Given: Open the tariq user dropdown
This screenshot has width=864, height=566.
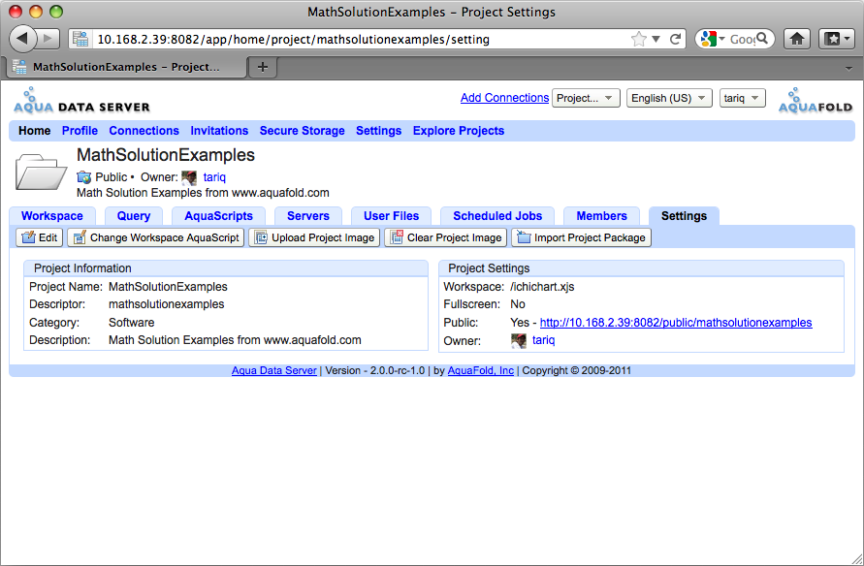Looking at the screenshot, I should (742, 98).
